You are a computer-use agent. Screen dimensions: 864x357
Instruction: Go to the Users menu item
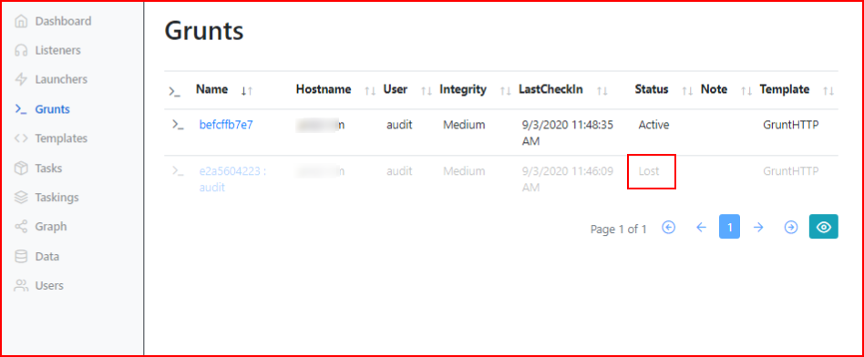click(40, 285)
